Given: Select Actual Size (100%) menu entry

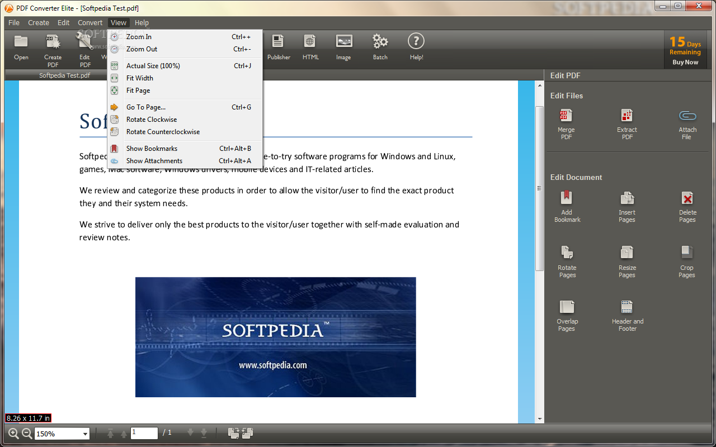Looking at the screenshot, I should (x=185, y=66).
